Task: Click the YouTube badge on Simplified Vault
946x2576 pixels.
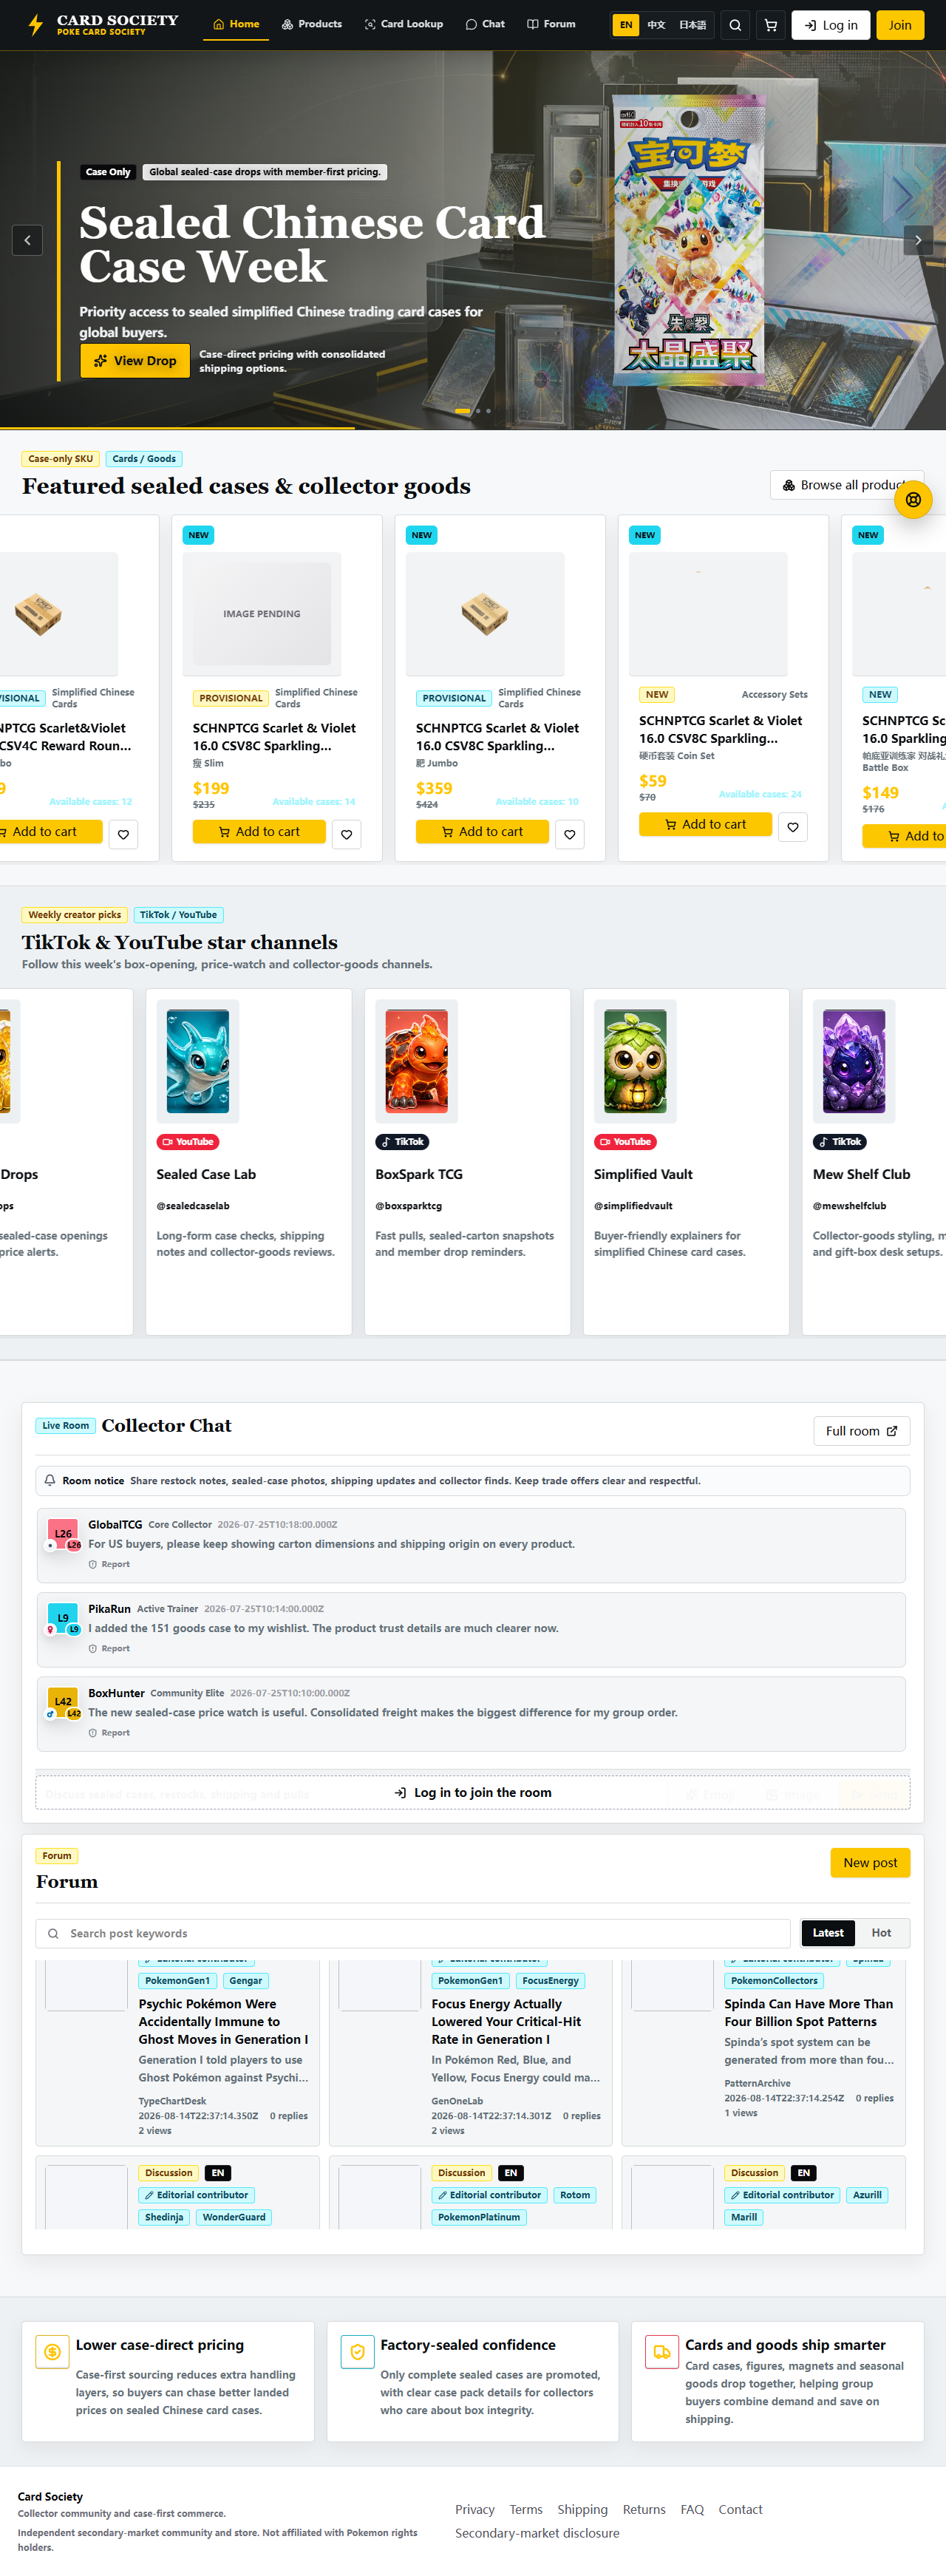Action: click(x=625, y=1142)
